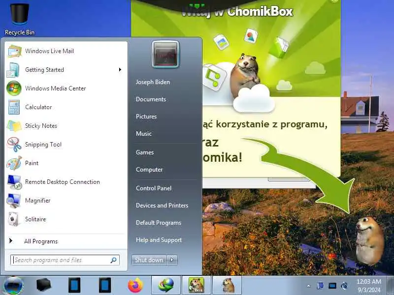Select Snipping Tool label
The height and width of the screenshot is (295, 394).
click(x=43, y=145)
